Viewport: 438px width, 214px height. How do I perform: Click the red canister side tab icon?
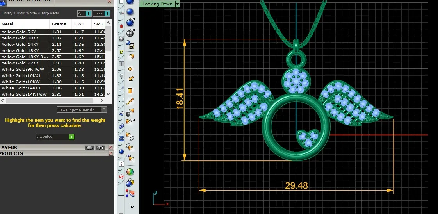pyautogui.click(x=121, y=26)
